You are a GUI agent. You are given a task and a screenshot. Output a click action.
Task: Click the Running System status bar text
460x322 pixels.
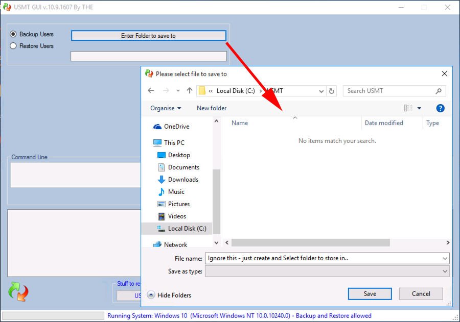(x=239, y=316)
